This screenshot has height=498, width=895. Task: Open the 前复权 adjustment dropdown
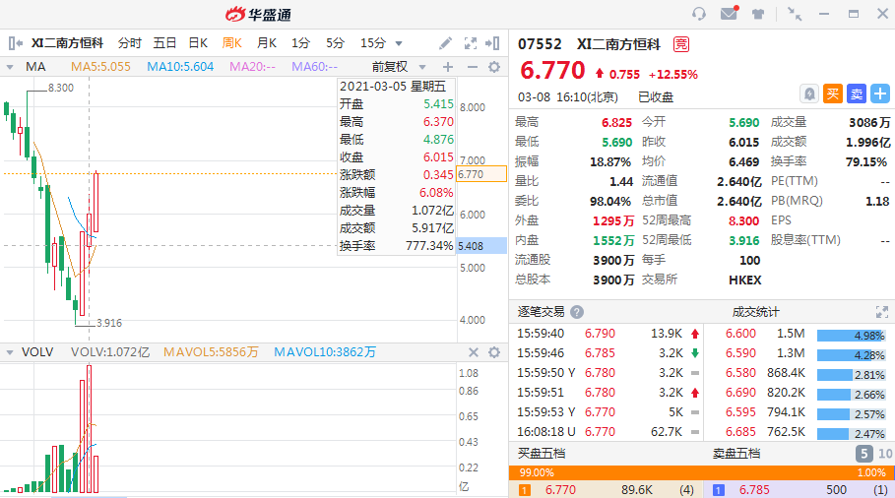point(394,67)
